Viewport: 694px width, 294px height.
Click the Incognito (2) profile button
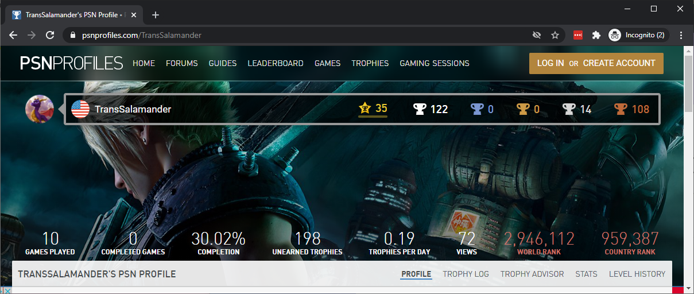point(638,35)
